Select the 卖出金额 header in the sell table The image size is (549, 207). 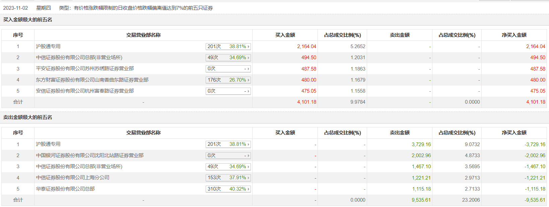400,133
